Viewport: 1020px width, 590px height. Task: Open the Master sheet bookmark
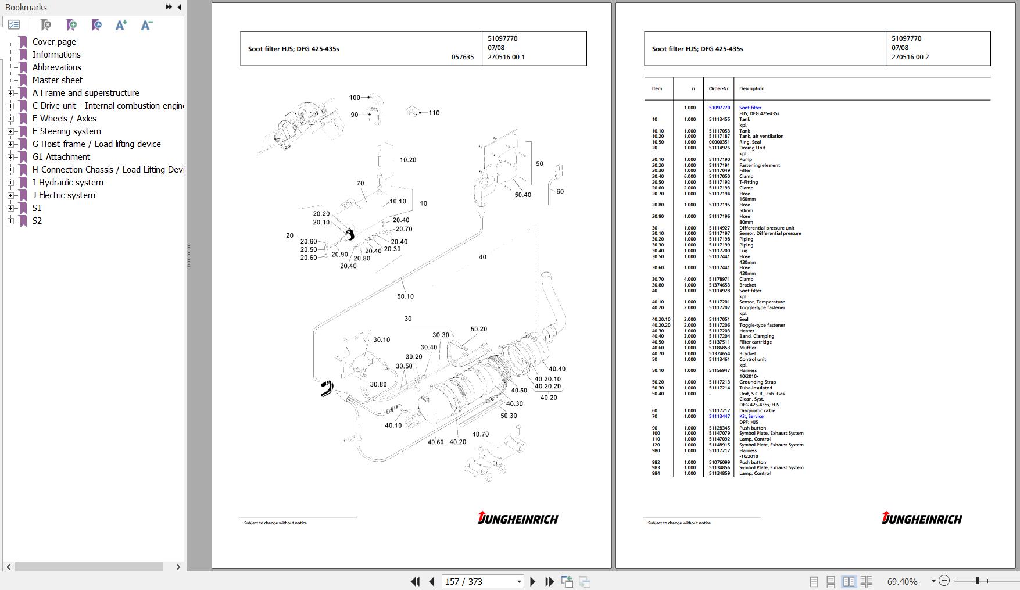point(57,80)
